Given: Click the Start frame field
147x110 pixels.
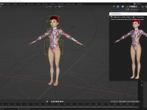Looking at the screenshot, I should (x=126, y=101).
